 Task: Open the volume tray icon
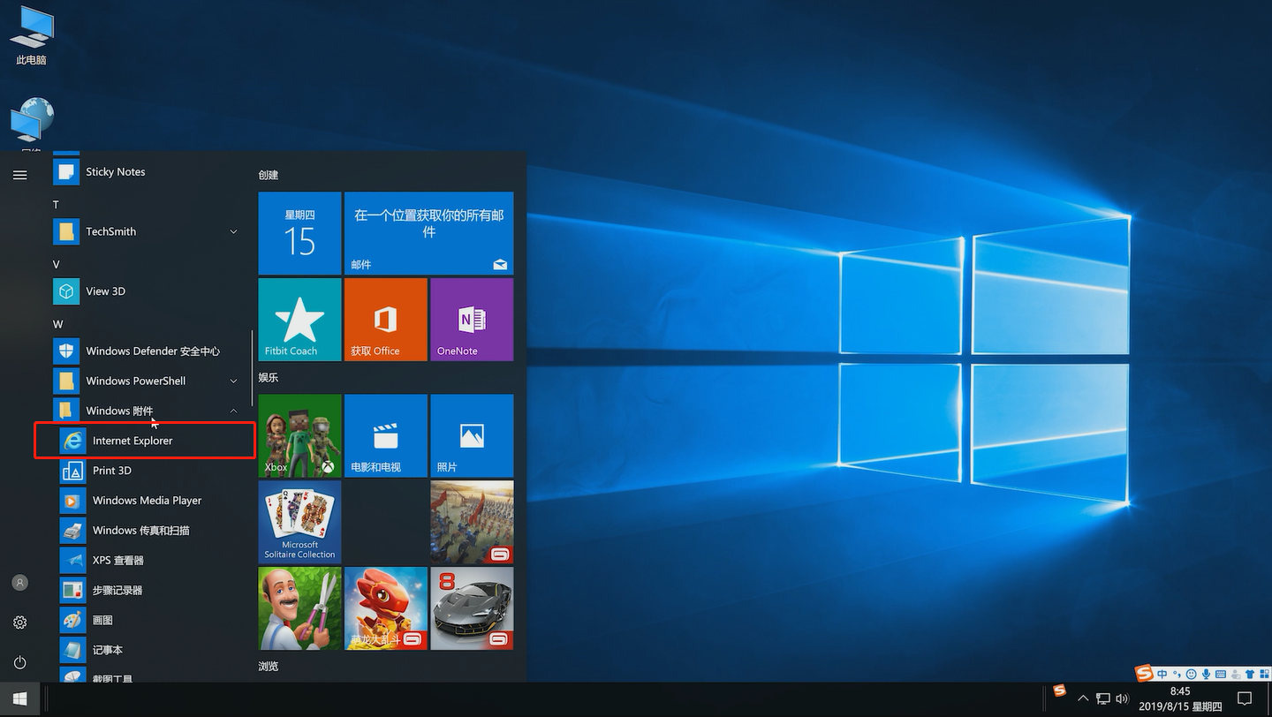point(1123,699)
